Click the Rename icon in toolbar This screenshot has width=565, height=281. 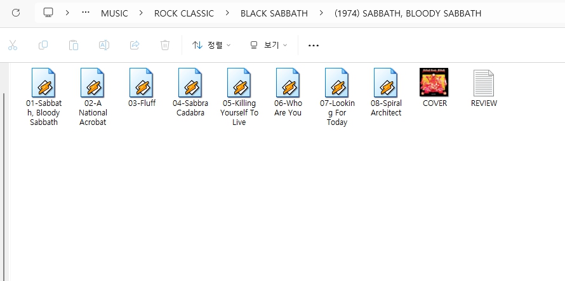pyautogui.click(x=104, y=45)
